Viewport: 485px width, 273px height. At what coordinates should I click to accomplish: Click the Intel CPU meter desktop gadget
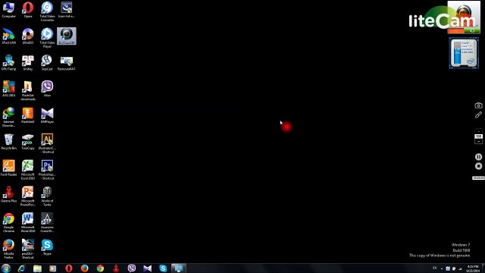[464, 53]
